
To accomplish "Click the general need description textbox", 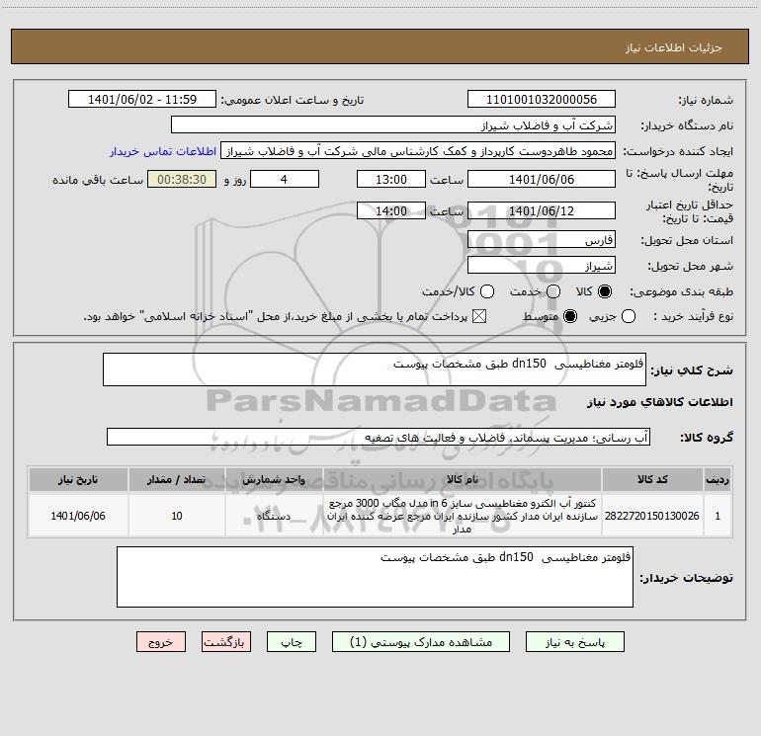I will 375,369.
